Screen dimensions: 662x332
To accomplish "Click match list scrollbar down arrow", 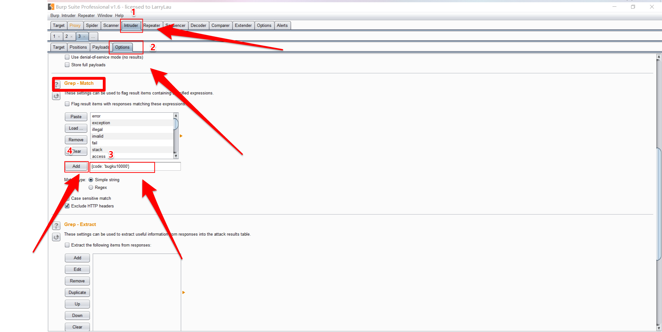I will click(x=176, y=156).
